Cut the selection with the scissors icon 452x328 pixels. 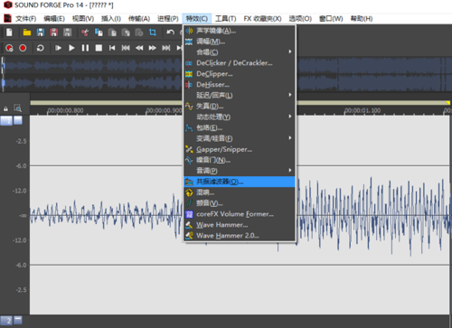click(85, 33)
